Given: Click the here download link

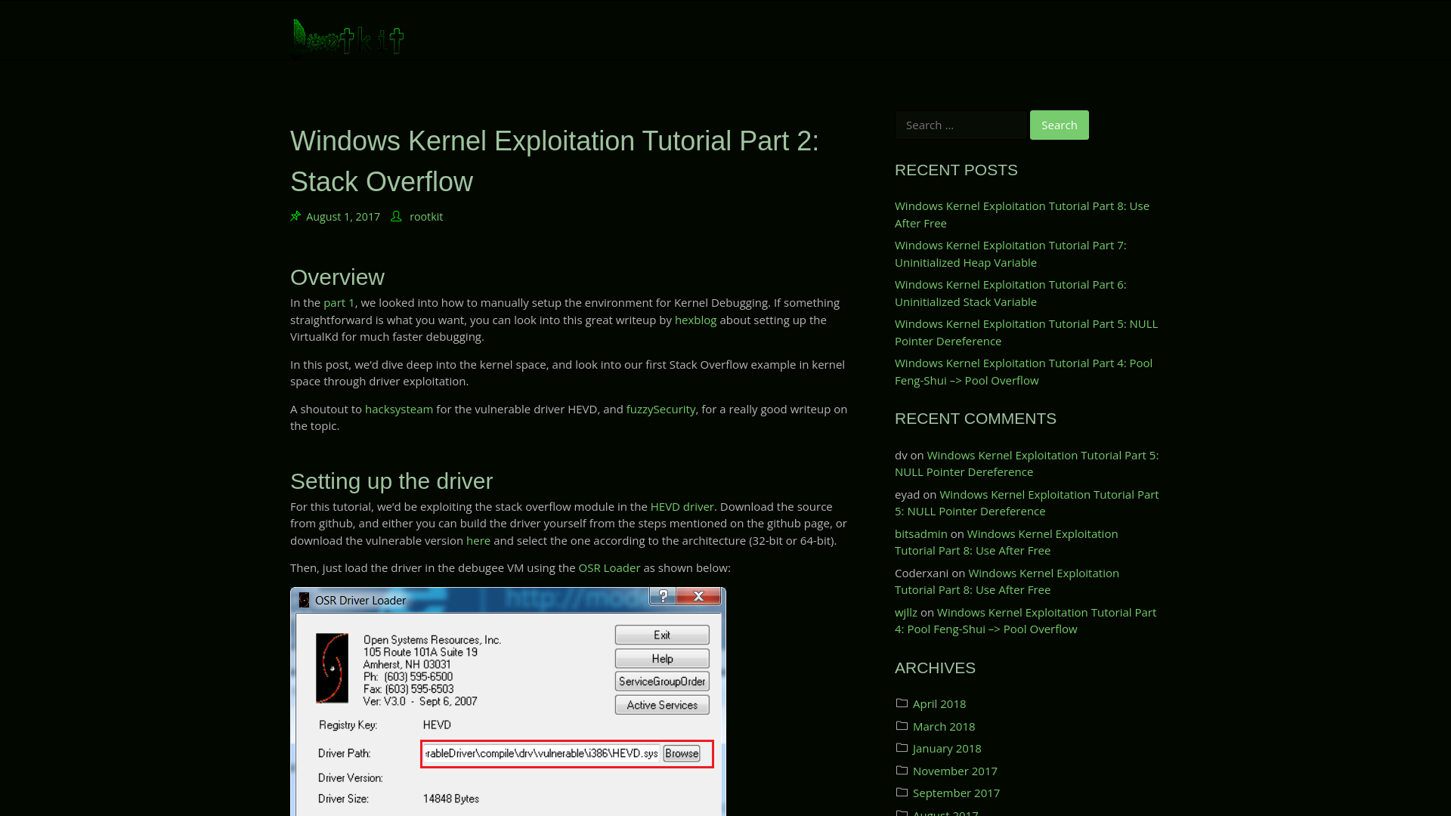Looking at the screenshot, I should [478, 540].
